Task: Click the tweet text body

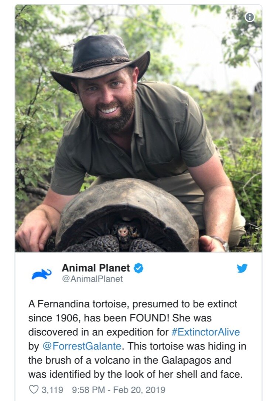Action: 137,339
